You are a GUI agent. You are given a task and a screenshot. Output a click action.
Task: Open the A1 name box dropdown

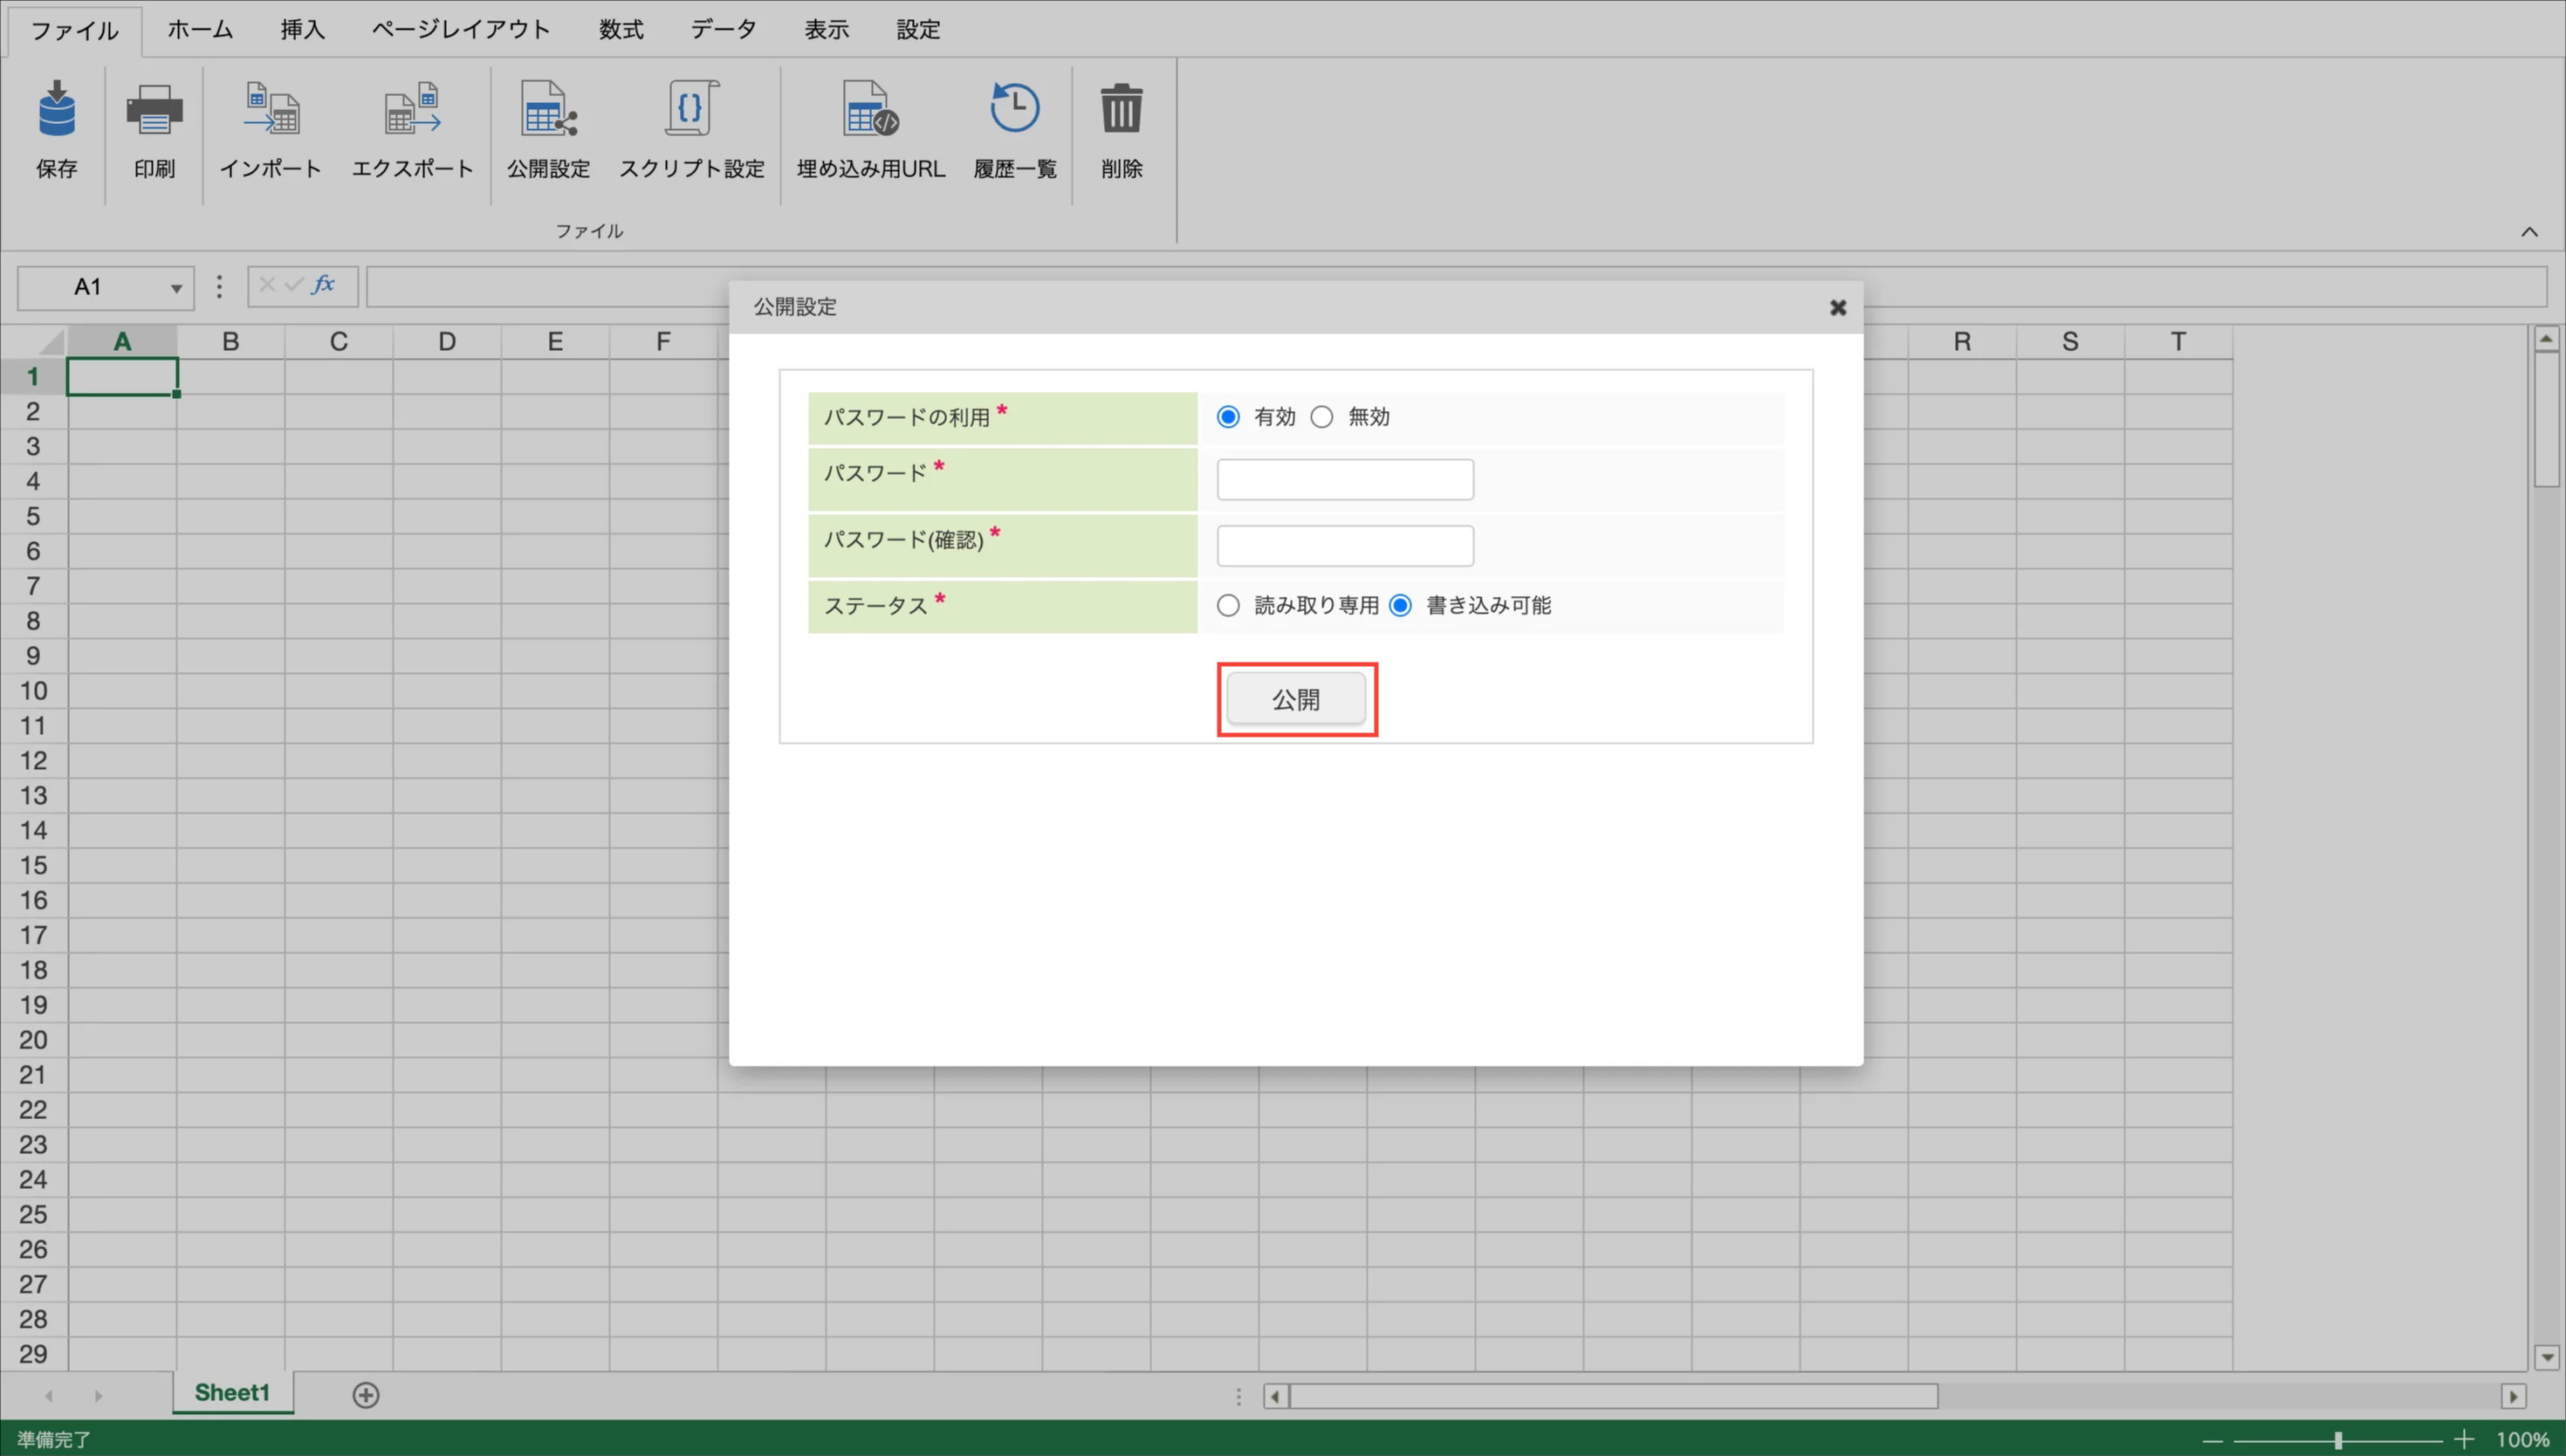(x=176, y=288)
